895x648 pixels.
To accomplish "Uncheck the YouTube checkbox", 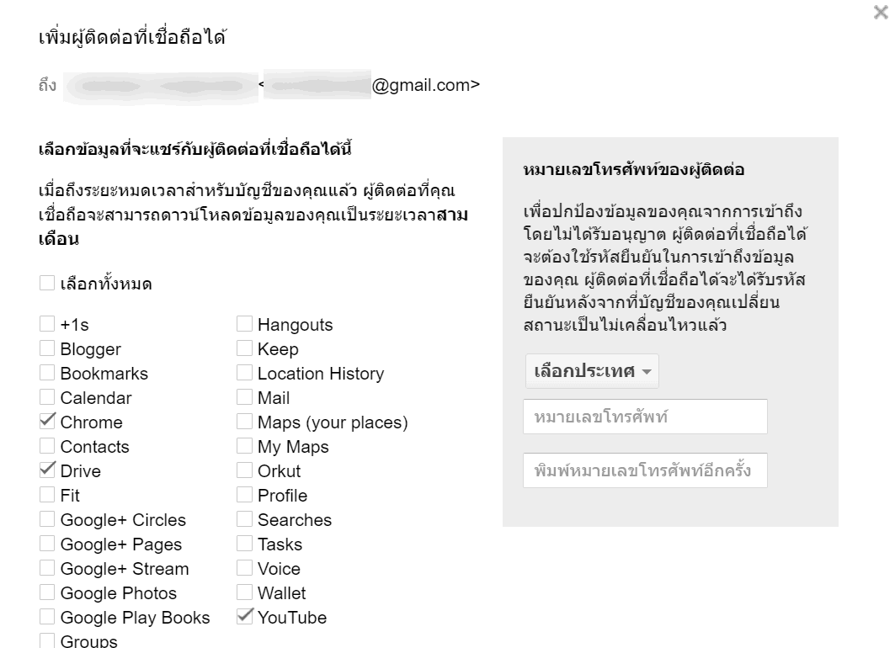I will (x=245, y=617).
